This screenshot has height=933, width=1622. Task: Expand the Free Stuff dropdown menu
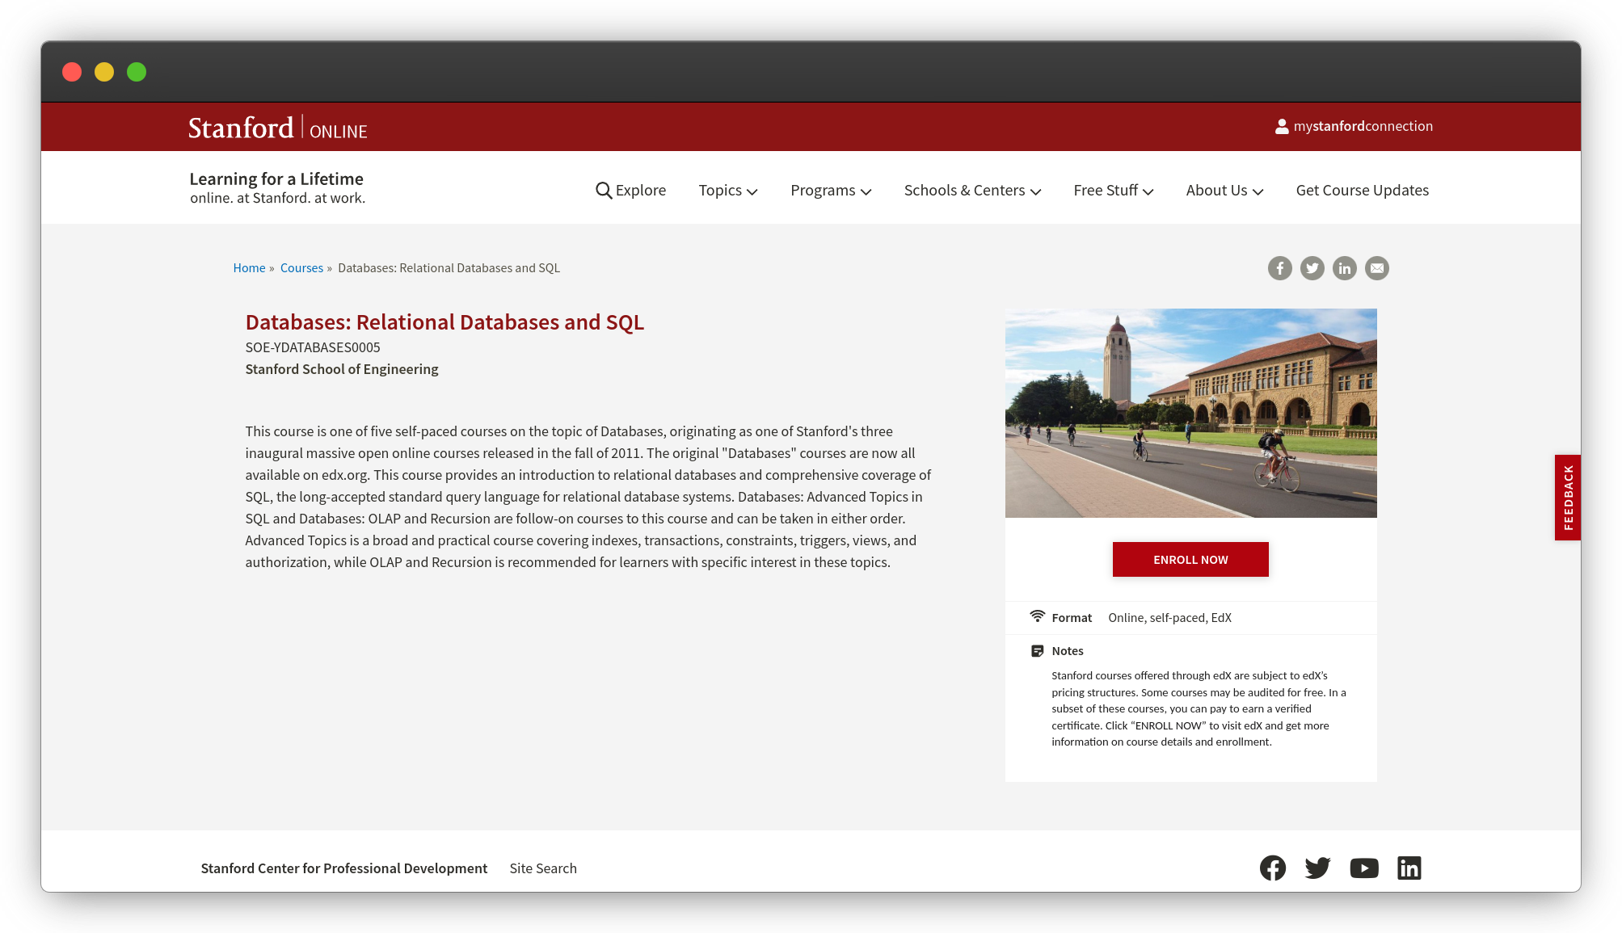1114,191
